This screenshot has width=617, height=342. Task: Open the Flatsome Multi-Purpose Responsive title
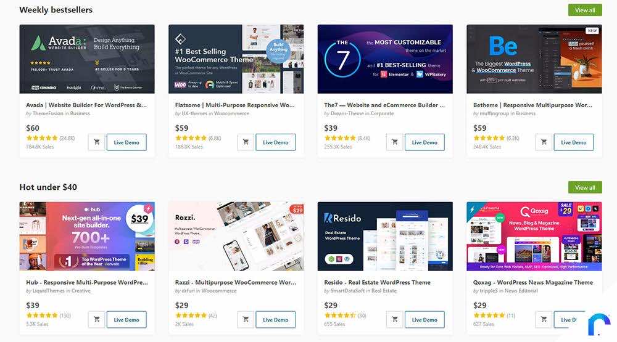click(234, 105)
